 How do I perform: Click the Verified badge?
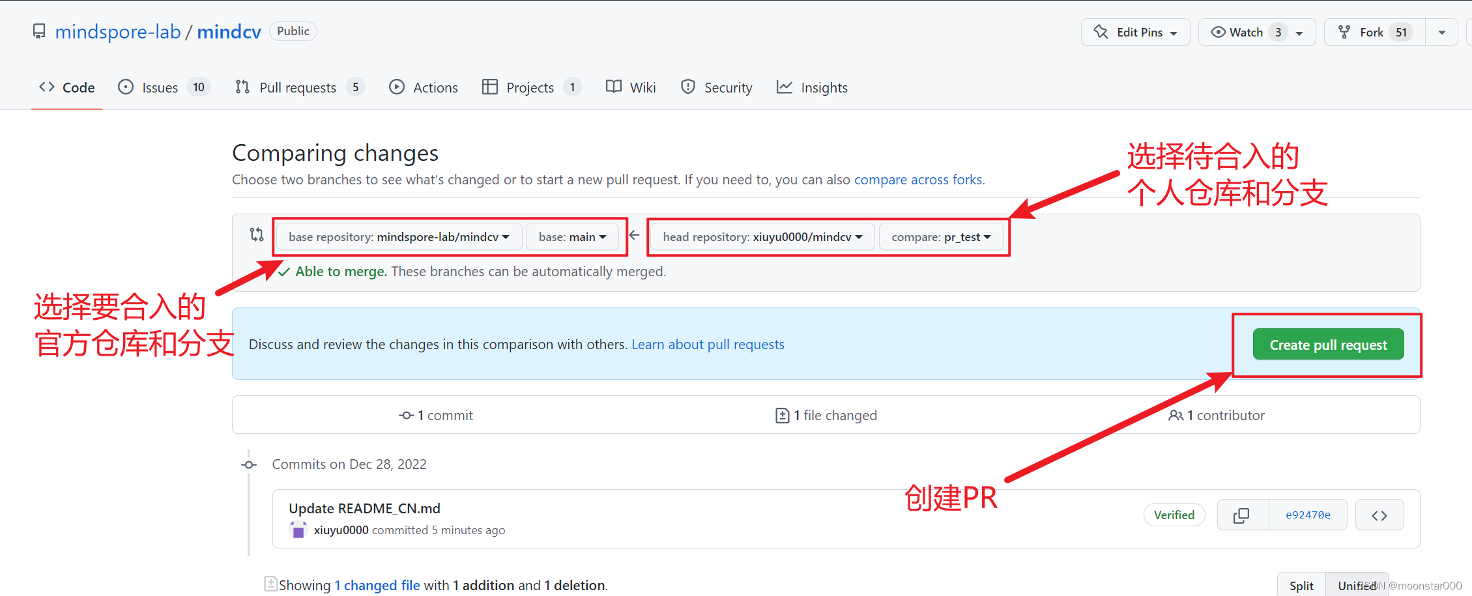tap(1174, 515)
